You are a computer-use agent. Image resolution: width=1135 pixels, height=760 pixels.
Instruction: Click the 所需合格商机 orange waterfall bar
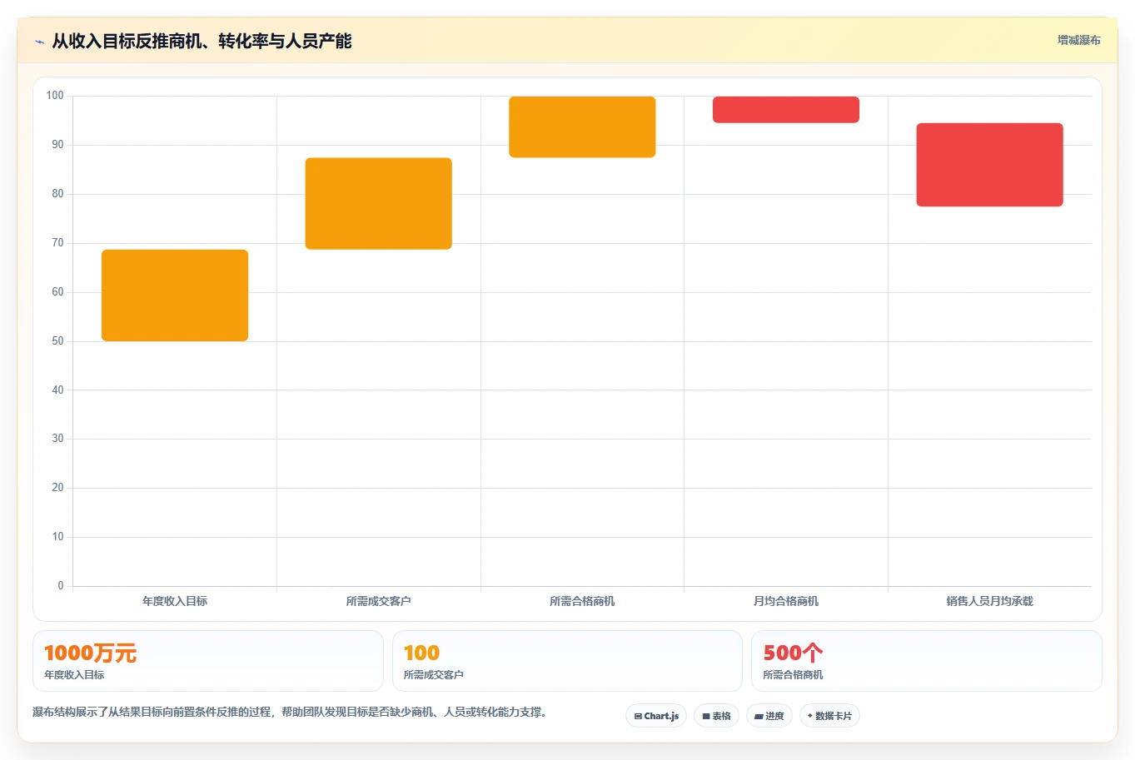click(582, 127)
